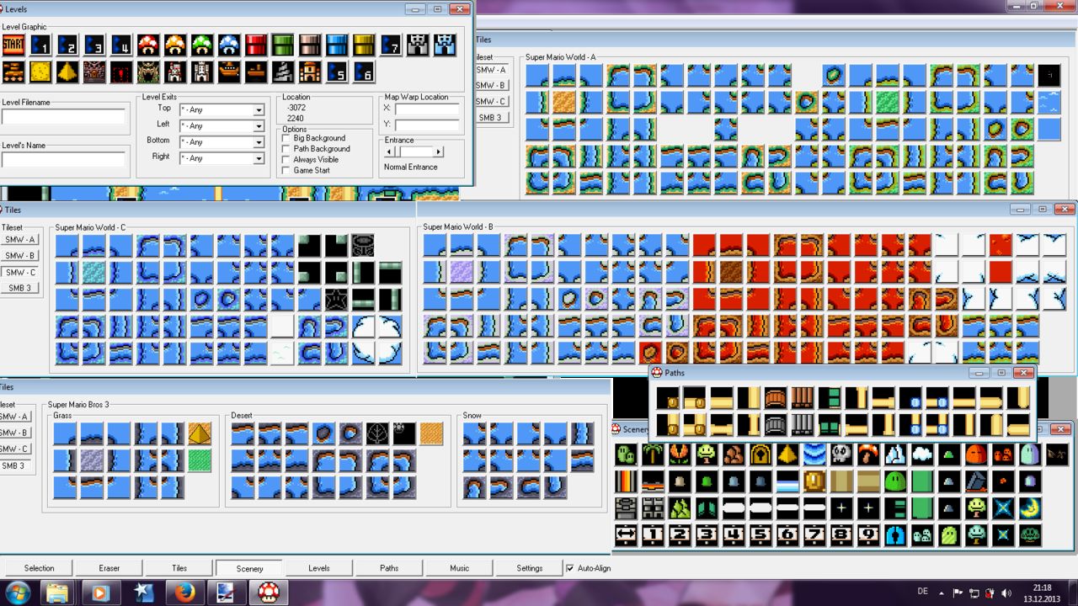Switch to the Selection tool tab
1078x606 pixels.
[39, 568]
